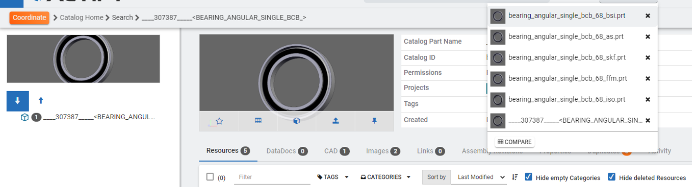
Task: Click thumbnail icon of bcb_68_ffm.prt entry
Action: coord(498,79)
